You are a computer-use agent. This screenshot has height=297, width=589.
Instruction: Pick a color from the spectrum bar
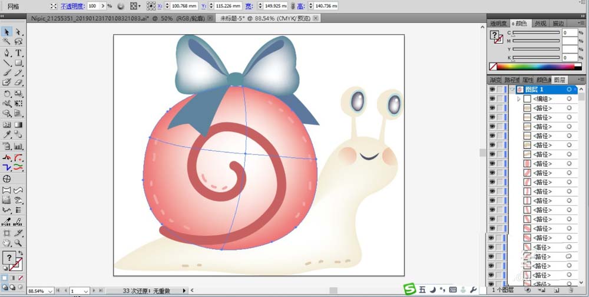tap(536, 67)
